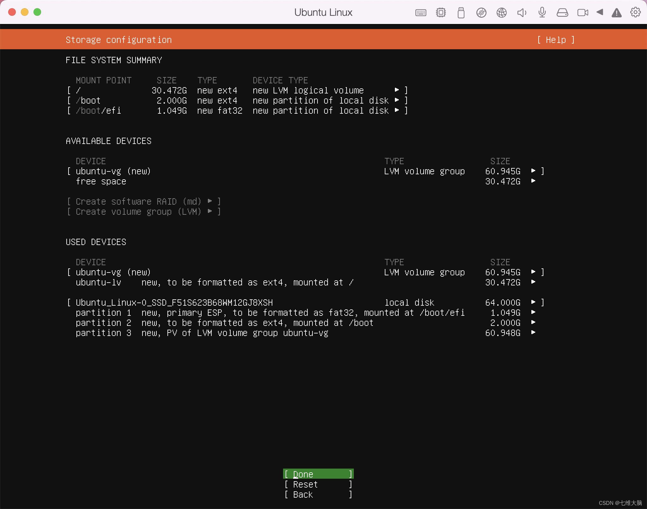Confirm storage layout with Done

point(318,474)
